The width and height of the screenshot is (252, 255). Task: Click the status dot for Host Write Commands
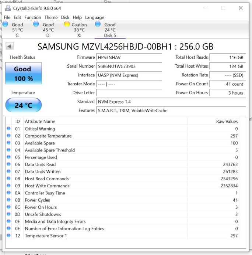8,186
